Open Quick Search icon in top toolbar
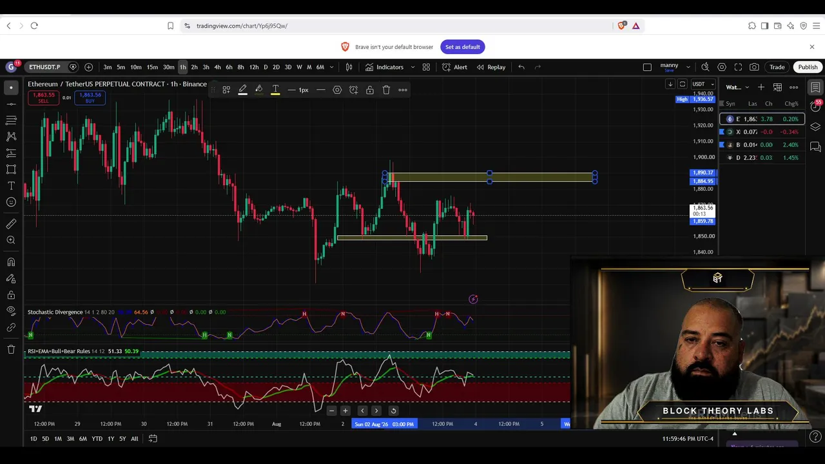 coord(705,67)
